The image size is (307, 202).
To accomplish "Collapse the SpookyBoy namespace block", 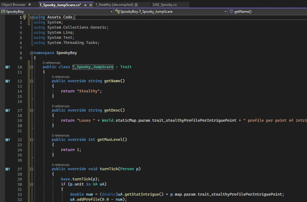I will tap(32, 53).
